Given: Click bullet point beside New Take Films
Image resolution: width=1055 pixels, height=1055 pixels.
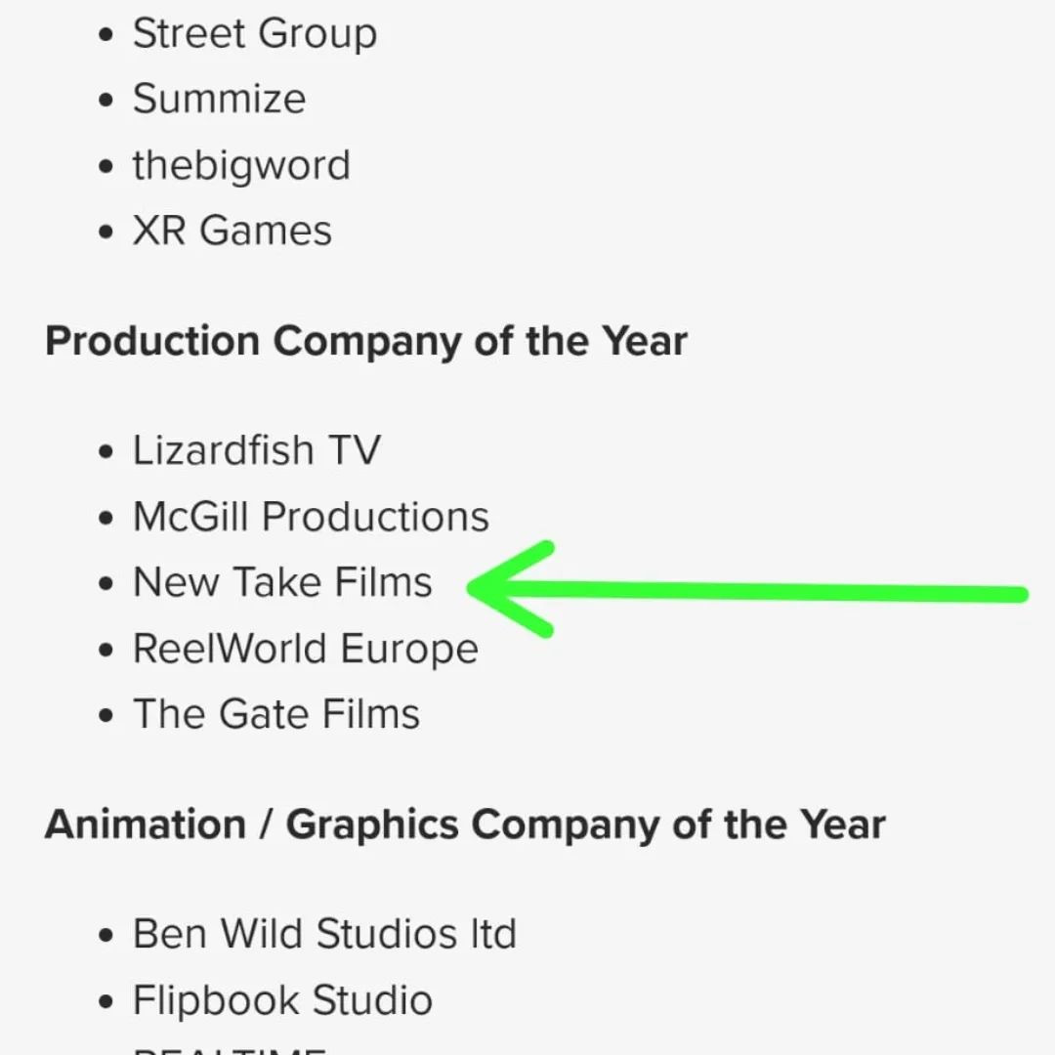Looking at the screenshot, I should pos(105,583).
